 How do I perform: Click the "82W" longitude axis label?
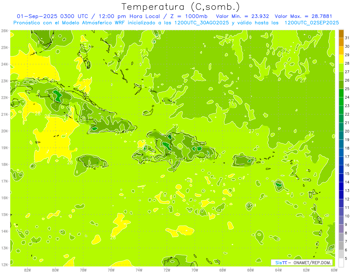tap(28, 270)
